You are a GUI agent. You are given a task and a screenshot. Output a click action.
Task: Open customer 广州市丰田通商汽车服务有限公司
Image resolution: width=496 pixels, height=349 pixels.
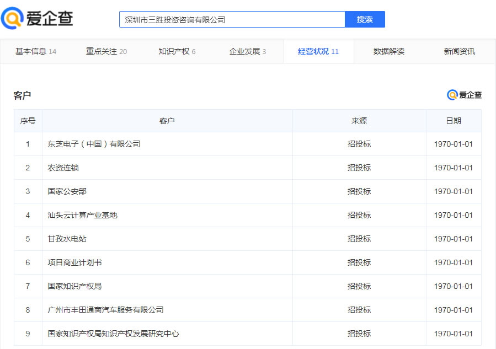105,310
